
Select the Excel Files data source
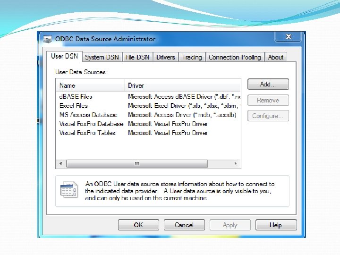click(74, 106)
